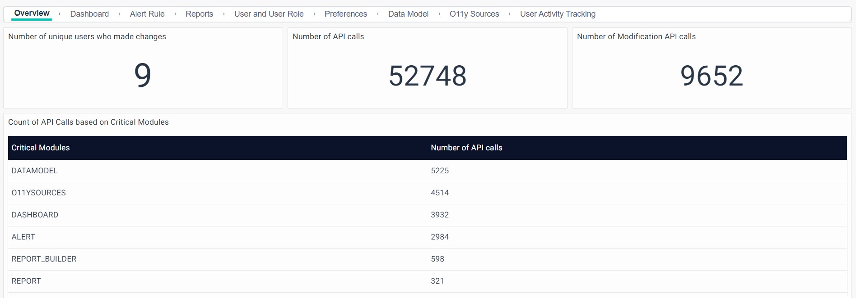Switch to the Overview tab
The image size is (856, 298).
click(32, 14)
